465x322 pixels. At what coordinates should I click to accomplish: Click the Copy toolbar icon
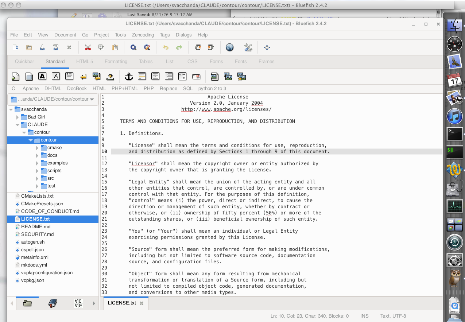point(101,47)
